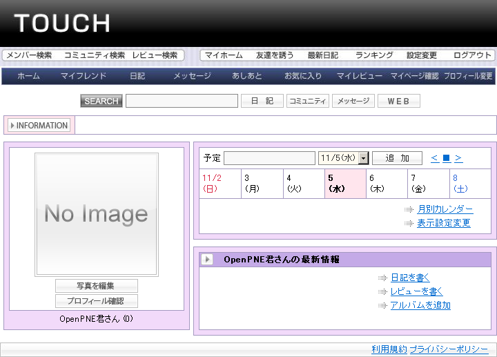Image resolution: width=497 pixels, height=357 pixels.
Task: Open 最新日記 page
Action: [323, 55]
